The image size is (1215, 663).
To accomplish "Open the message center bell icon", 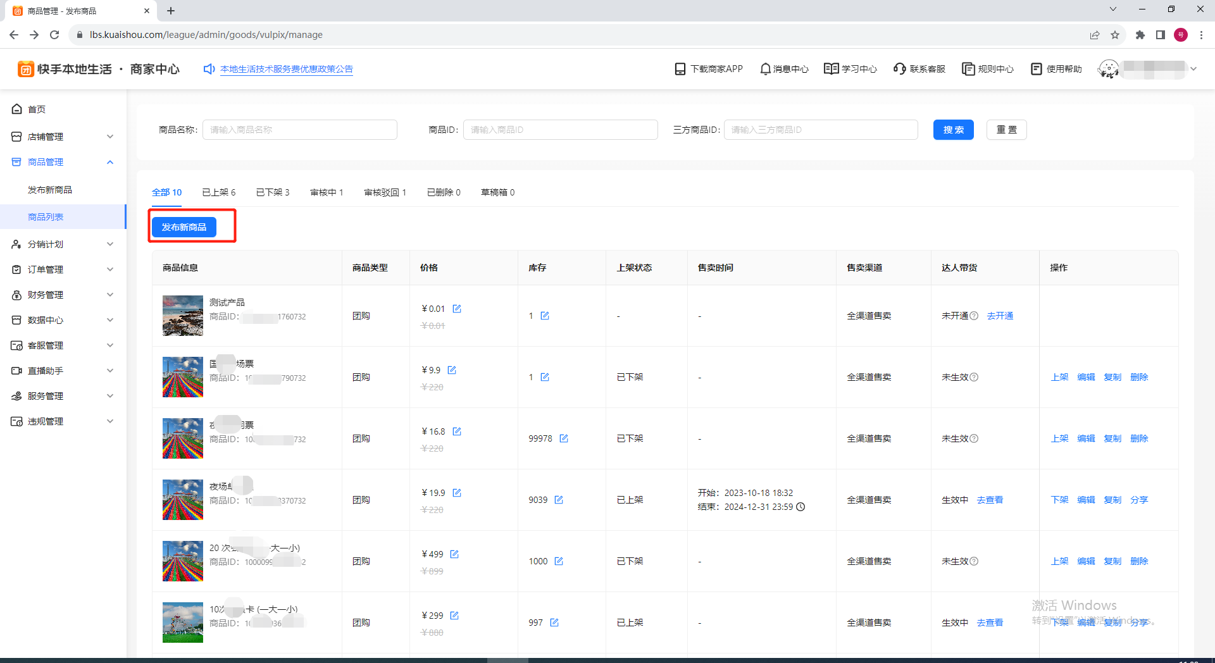I will [x=765, y=69].
